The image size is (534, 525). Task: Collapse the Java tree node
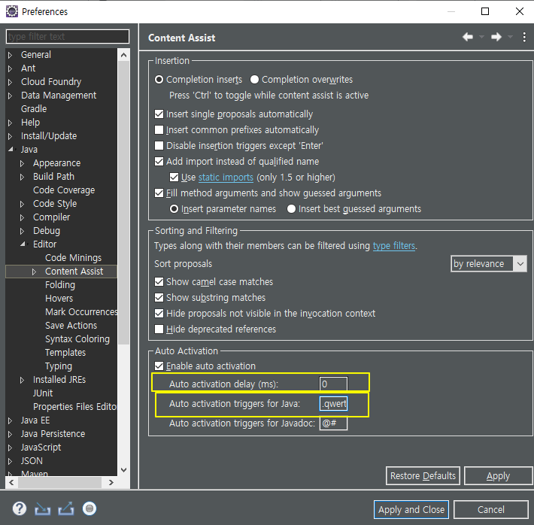(x=11, y=149)
